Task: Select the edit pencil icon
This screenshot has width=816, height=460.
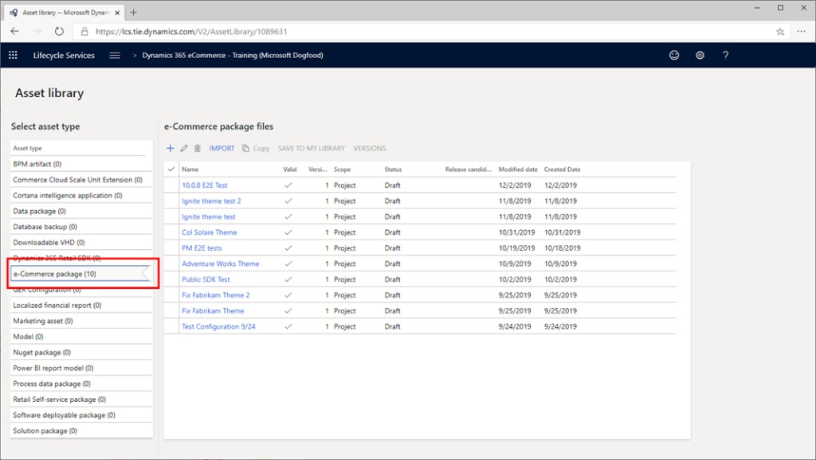Action: point(185,148)
